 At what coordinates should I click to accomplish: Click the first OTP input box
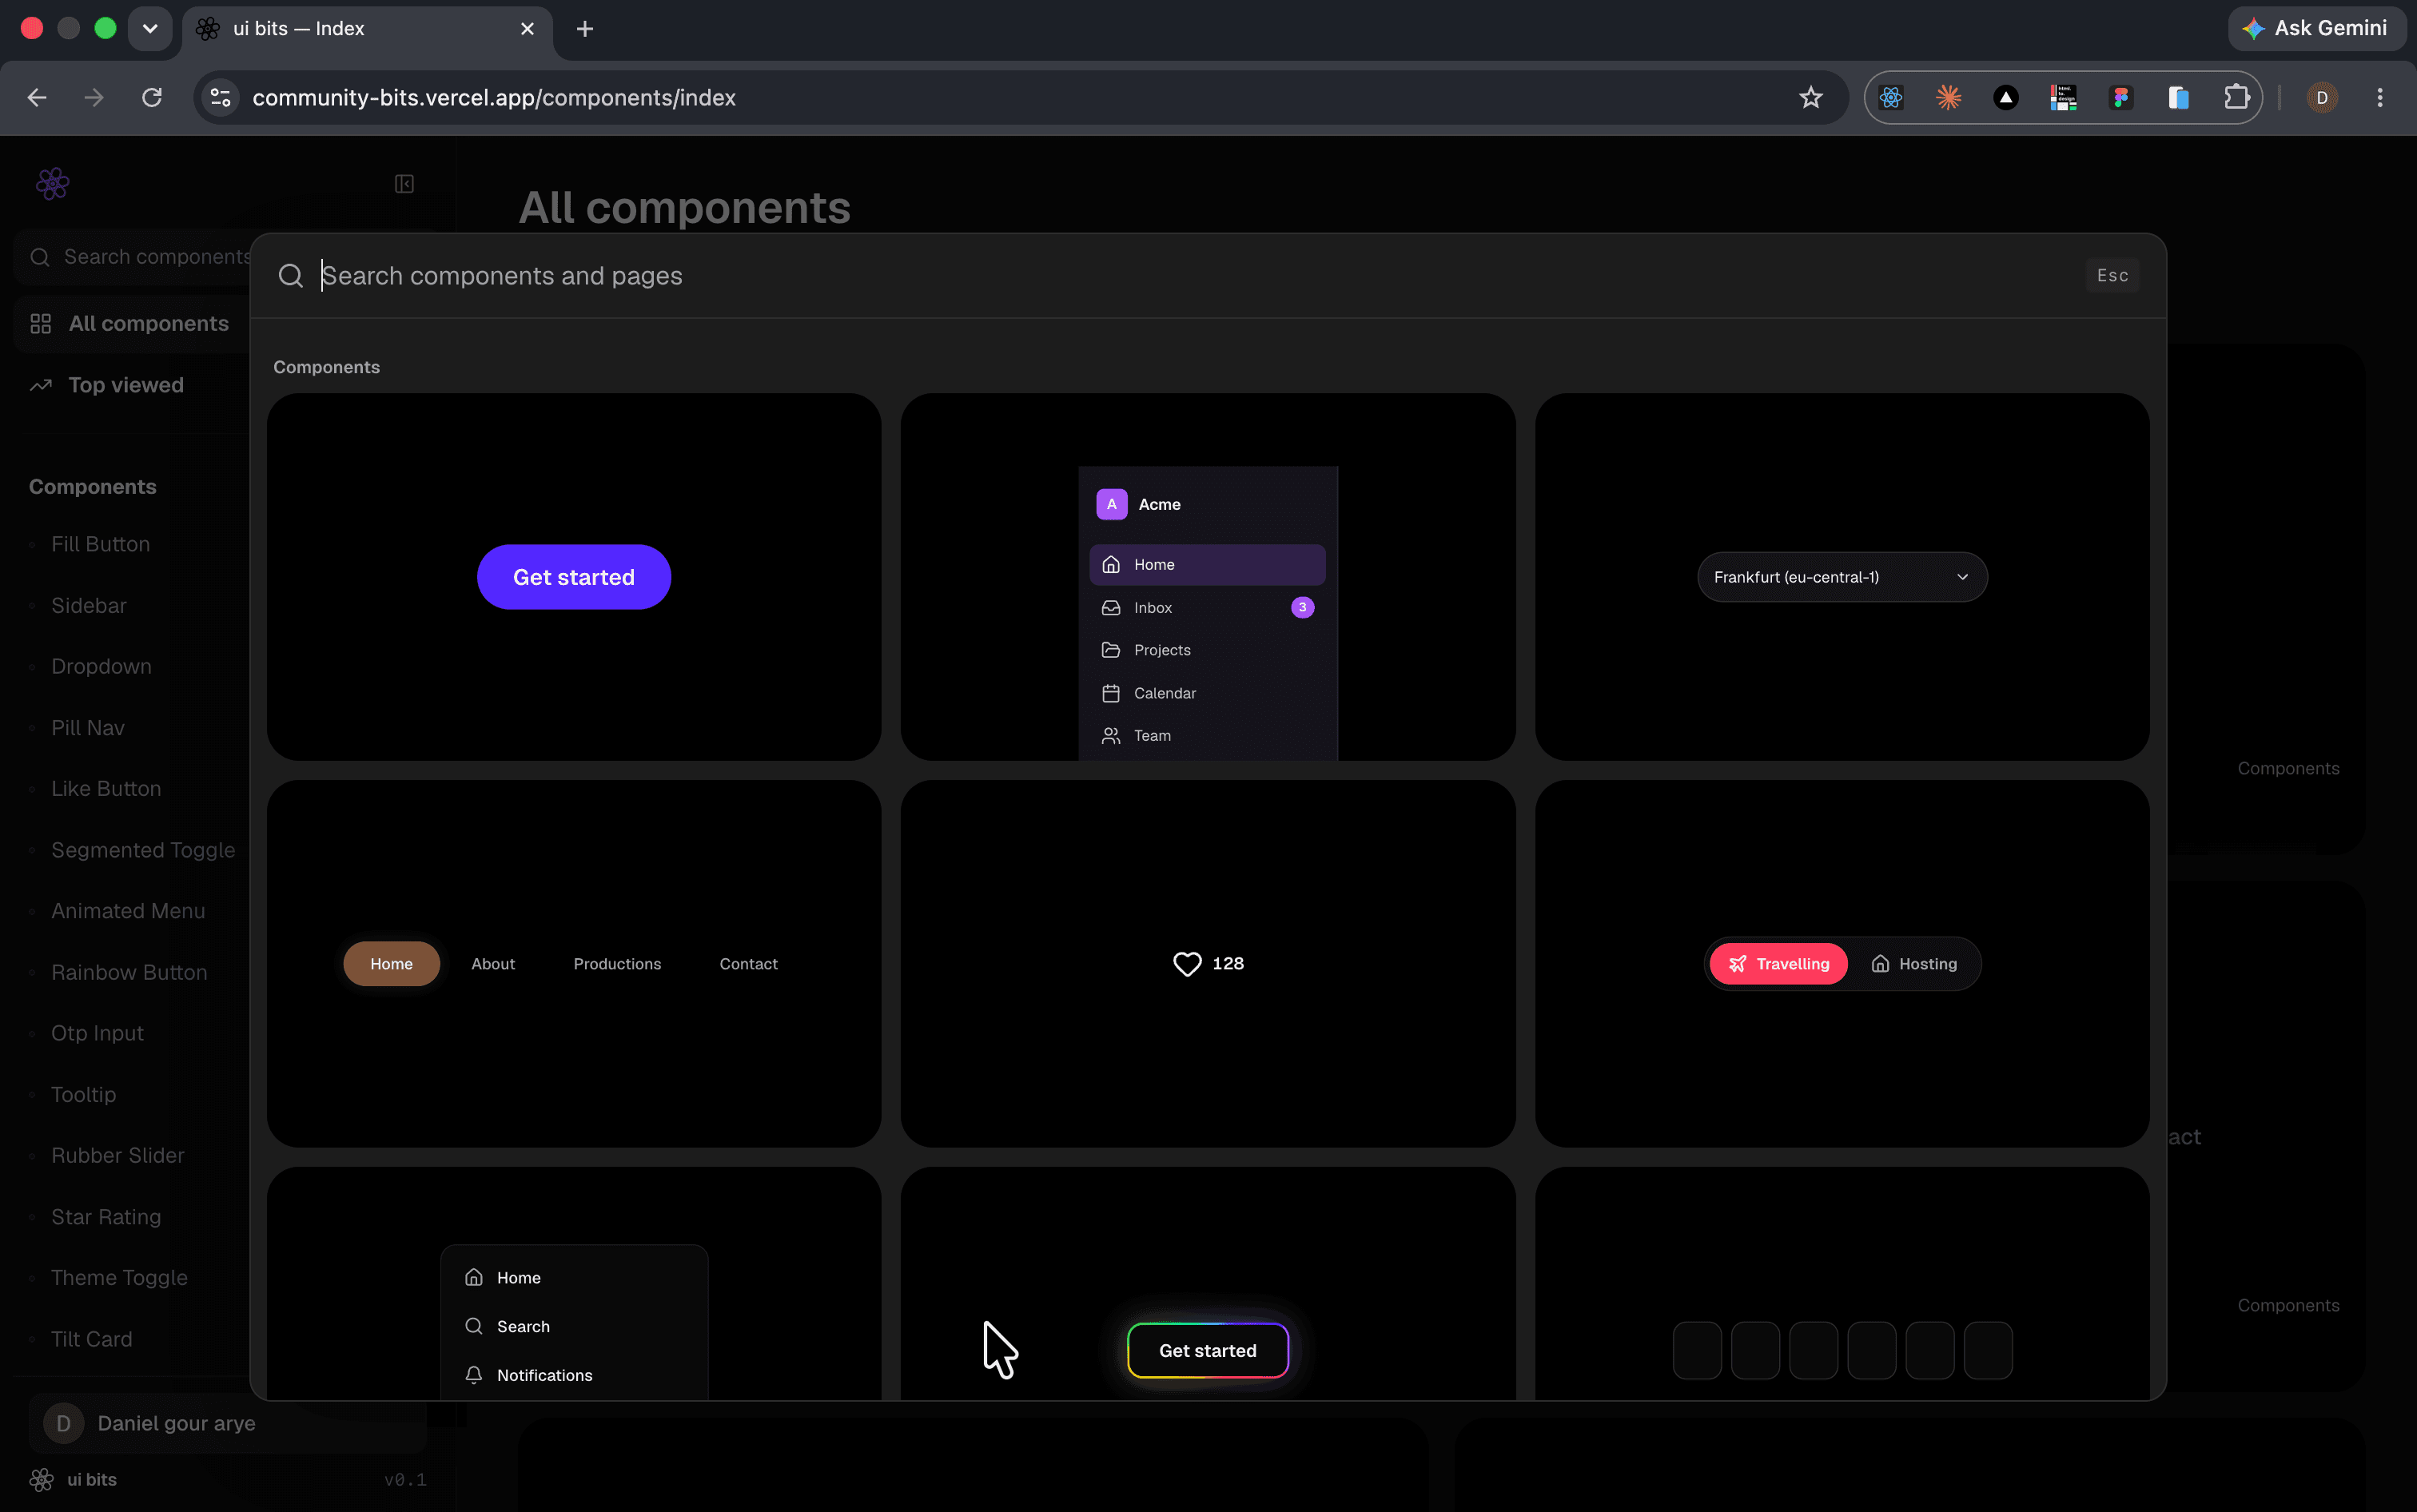coord(1697,1351)
